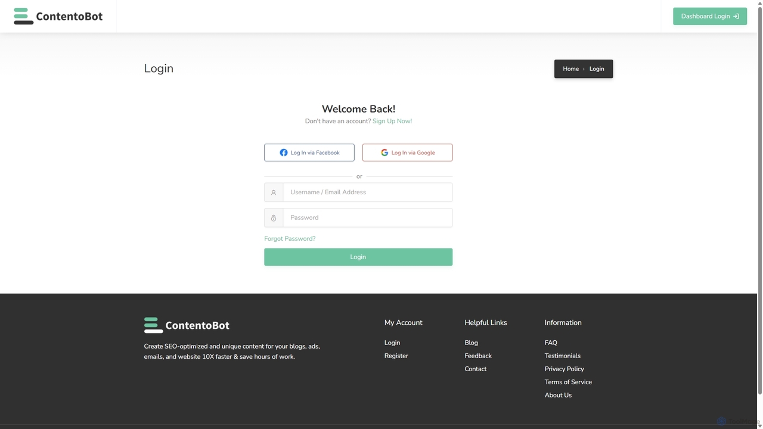Log in via Google button
Viewport: 763px width, 429px height.
click(x=407, y=153)
